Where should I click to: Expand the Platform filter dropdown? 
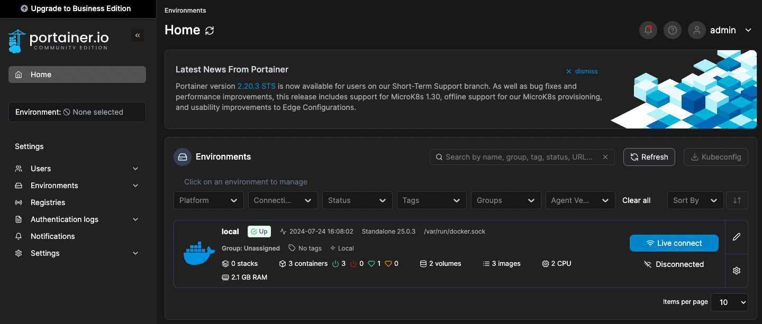[x=208, y=200]
